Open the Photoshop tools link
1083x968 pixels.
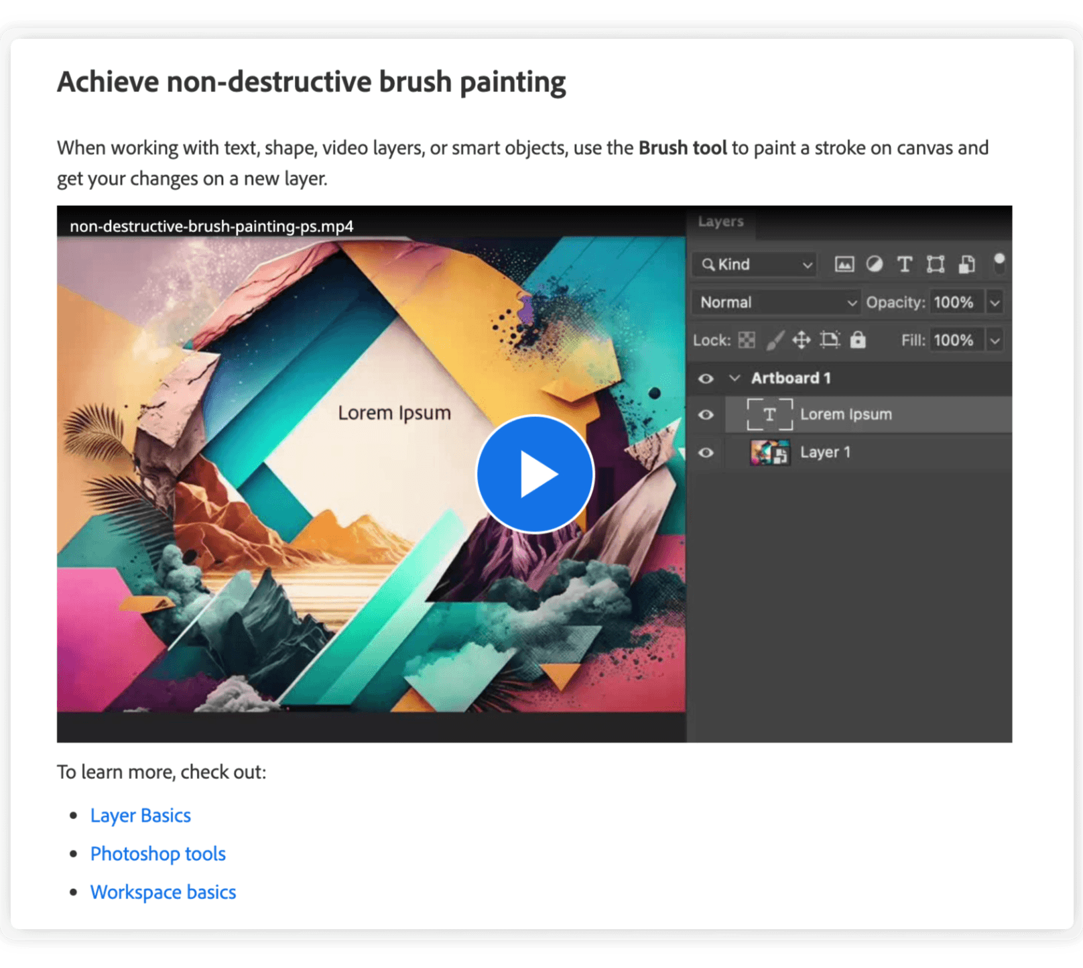158,853
